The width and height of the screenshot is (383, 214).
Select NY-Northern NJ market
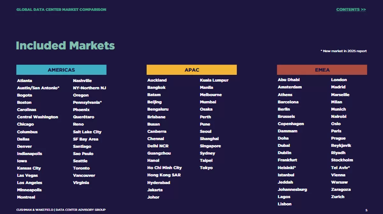pos(89,88)
